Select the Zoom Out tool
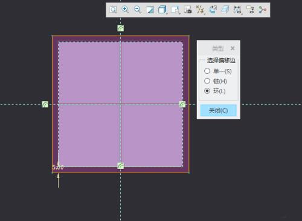 138,10
